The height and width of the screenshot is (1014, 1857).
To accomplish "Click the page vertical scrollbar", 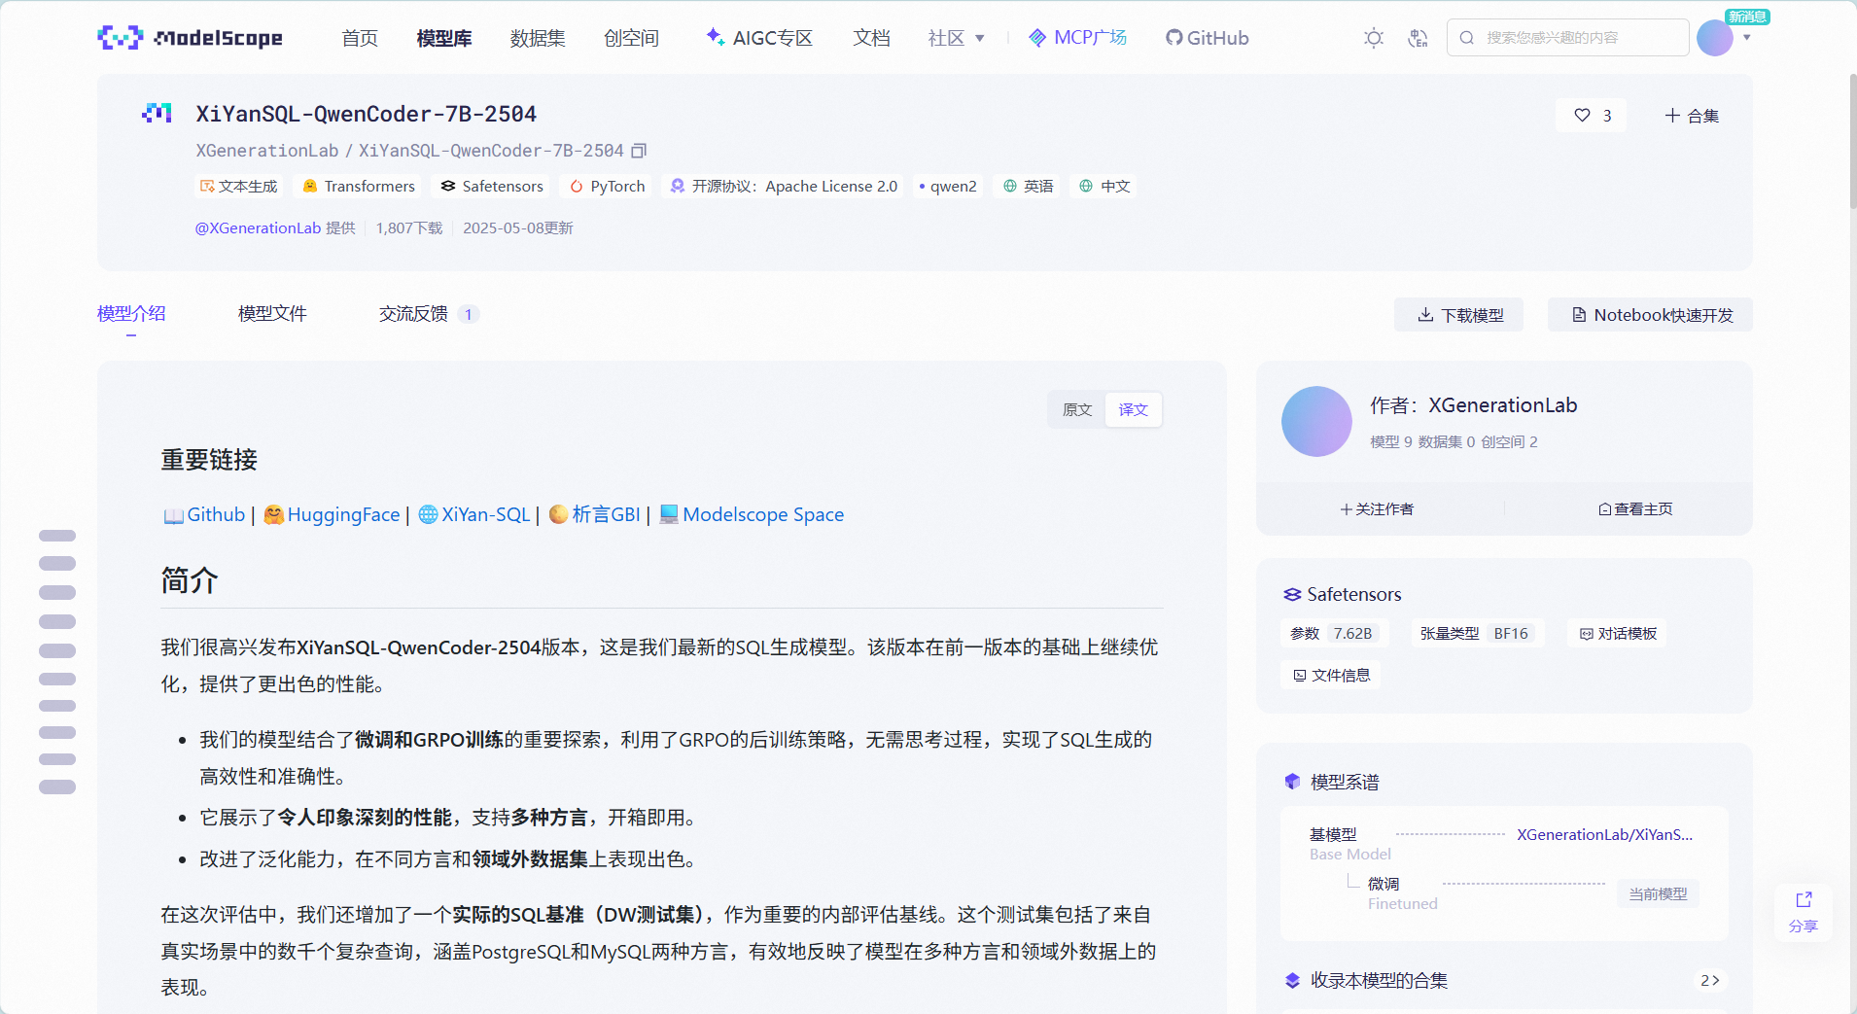I will pos(1852,141).
